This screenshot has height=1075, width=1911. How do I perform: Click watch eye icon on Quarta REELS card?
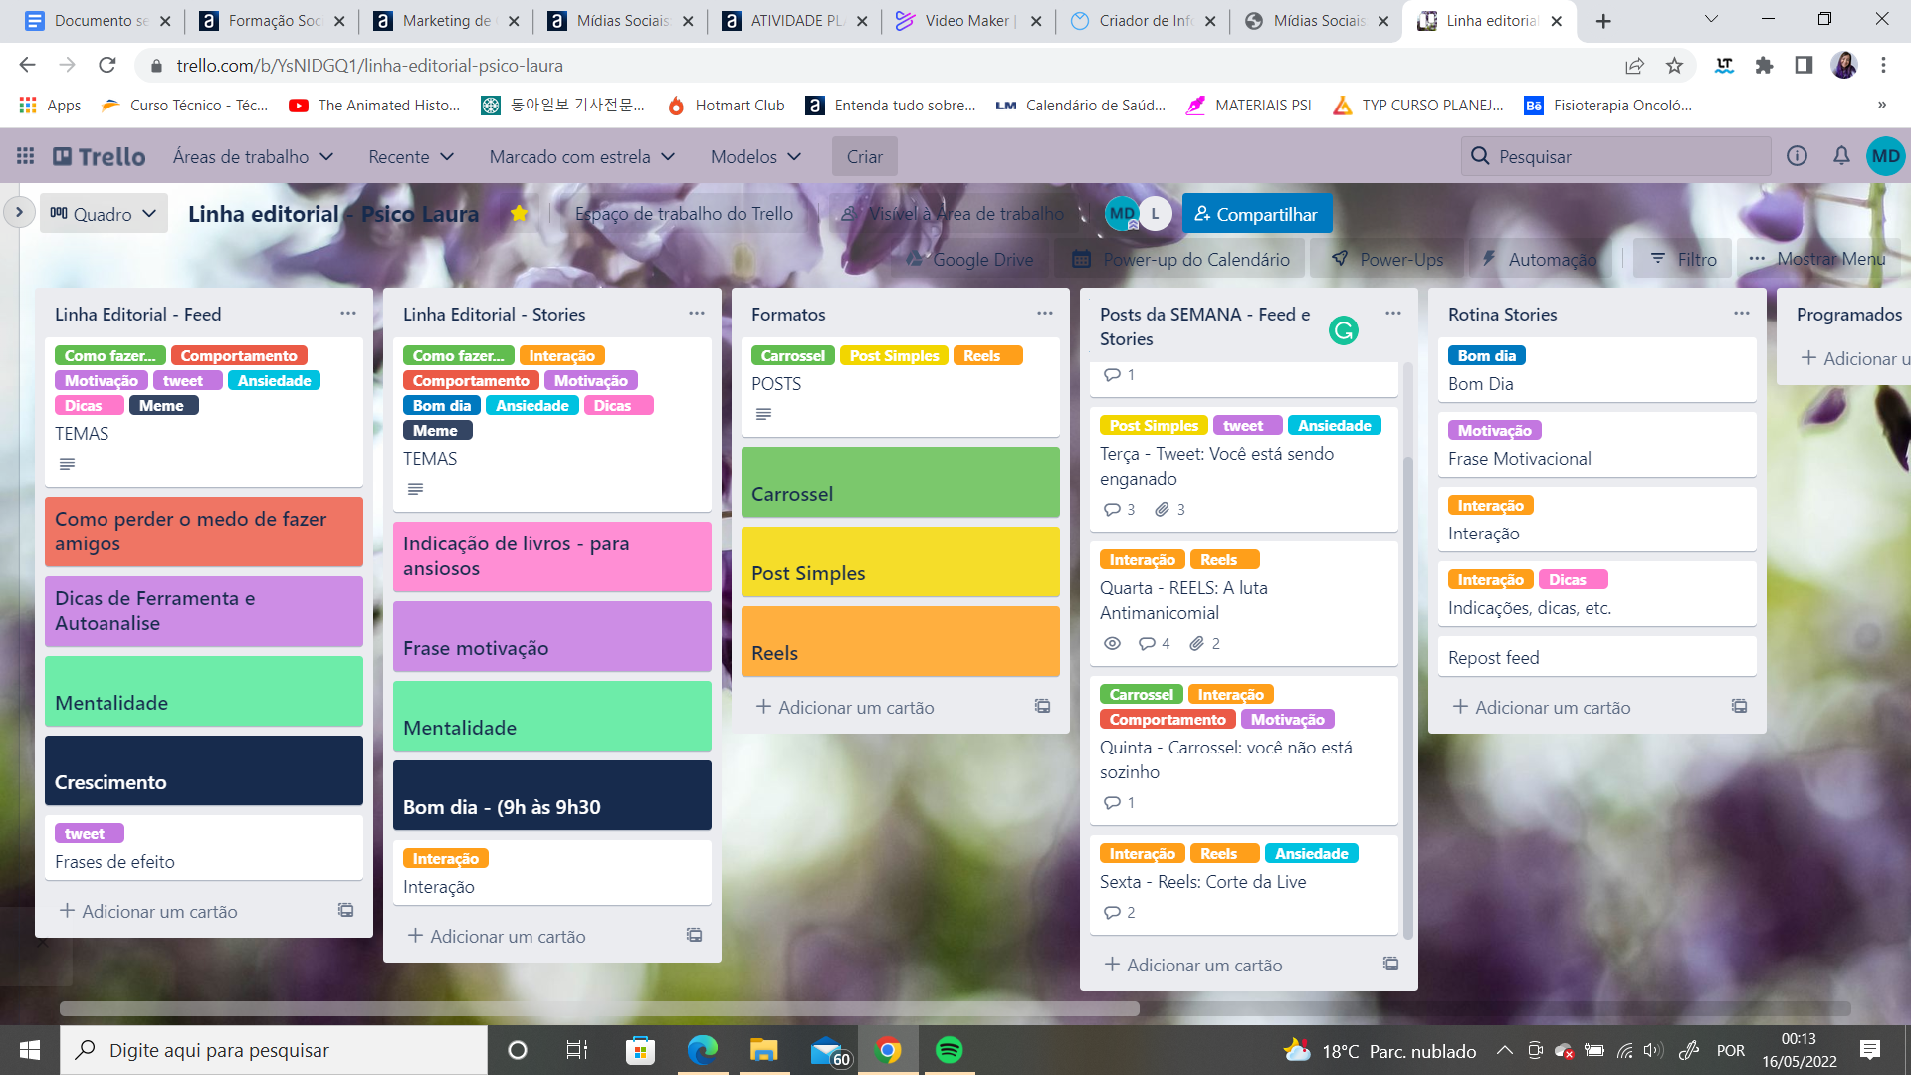click(x=1112, y=643)
